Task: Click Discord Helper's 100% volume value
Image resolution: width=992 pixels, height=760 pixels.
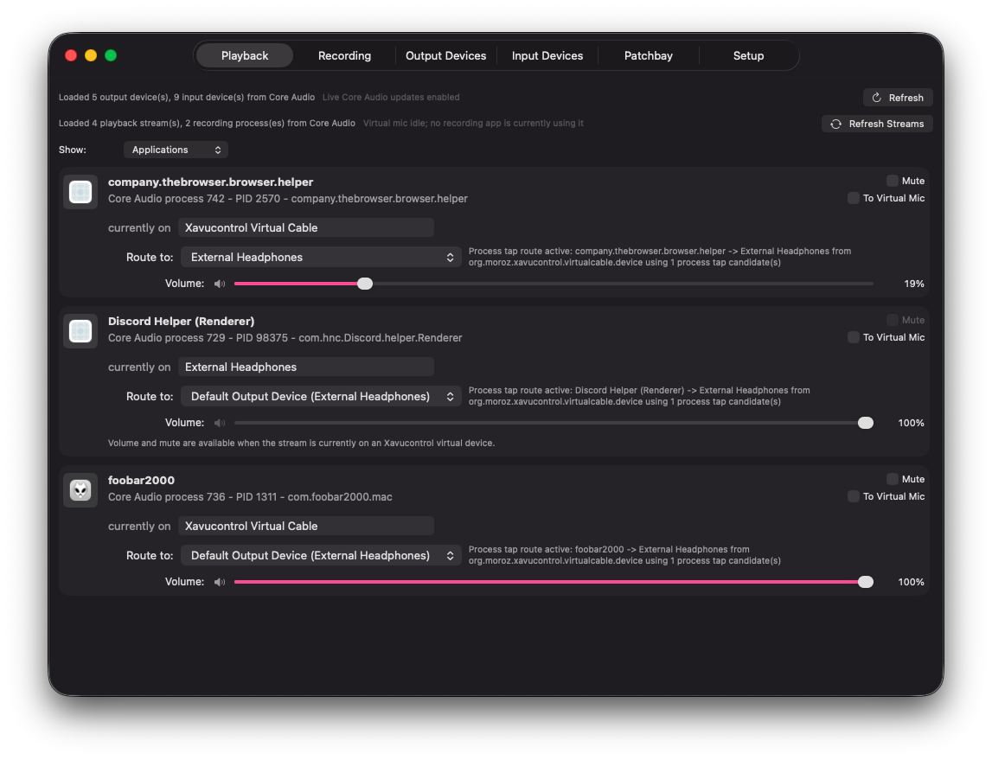Action: coord(911,423)
